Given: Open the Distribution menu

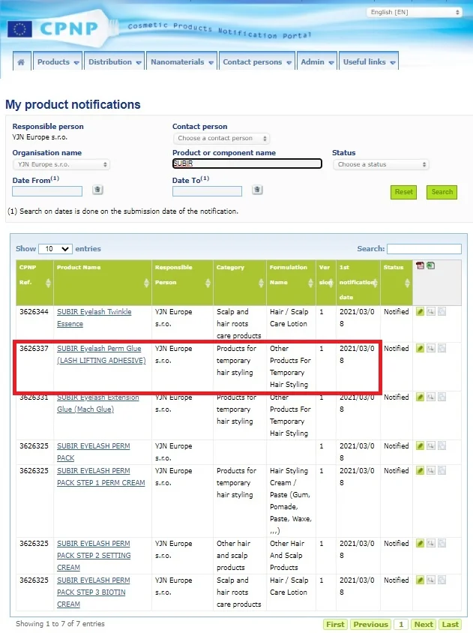Looking at the screenshot, I should [114, 61].
